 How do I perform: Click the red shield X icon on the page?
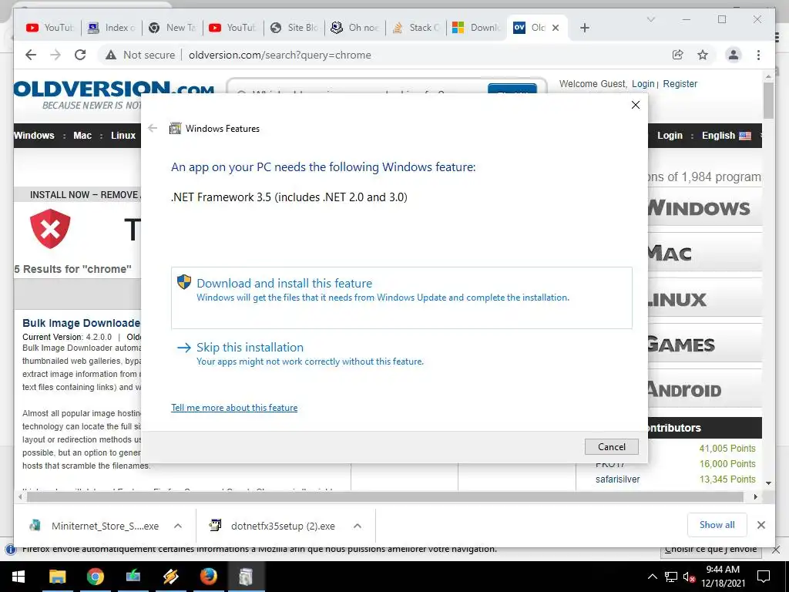pyautogui.click(x=50, y=228)
